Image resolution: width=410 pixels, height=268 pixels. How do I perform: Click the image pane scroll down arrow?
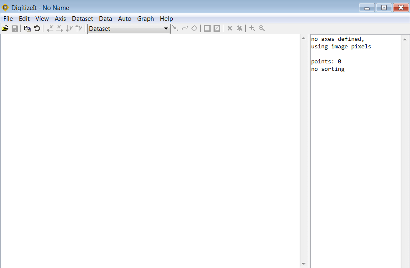pos(304,264)
